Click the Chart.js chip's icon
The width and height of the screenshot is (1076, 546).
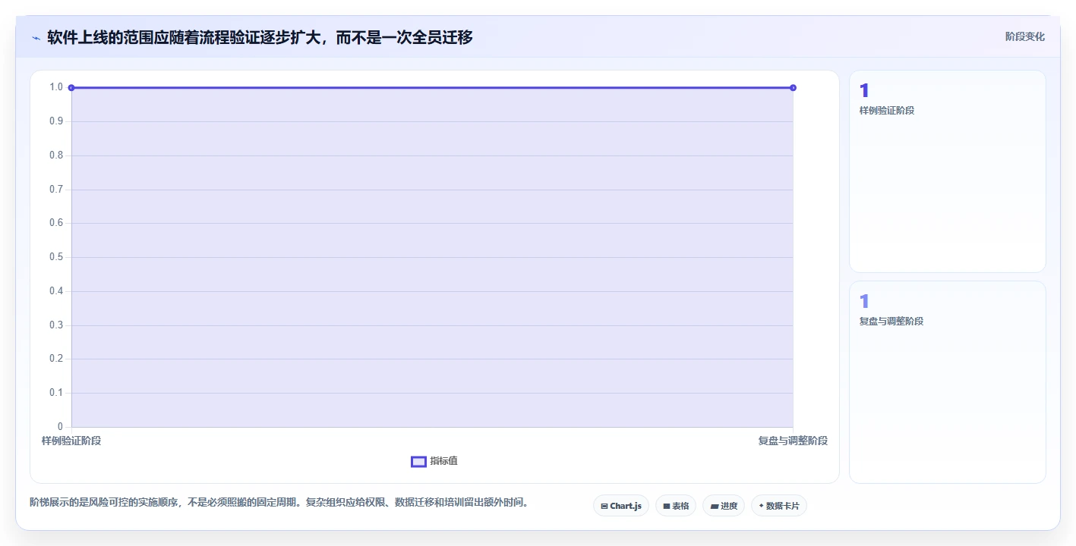pos(604,506)
